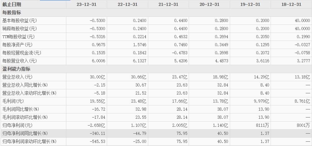
Task: Select the 20-12-31 column header
Action: tap(209, 4)
